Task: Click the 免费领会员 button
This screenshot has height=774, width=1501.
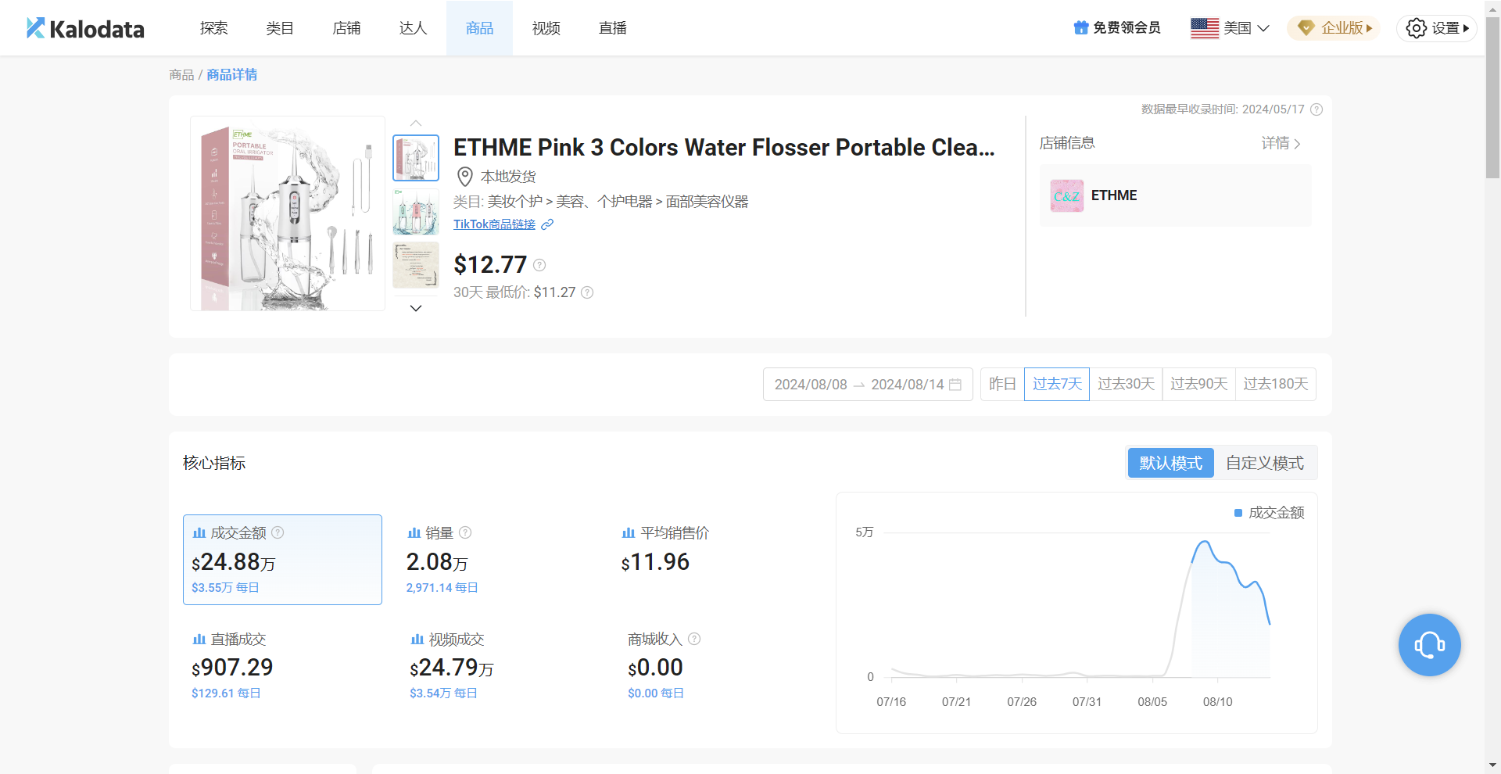Action: pyautogui.click(x=1117, y=28)
